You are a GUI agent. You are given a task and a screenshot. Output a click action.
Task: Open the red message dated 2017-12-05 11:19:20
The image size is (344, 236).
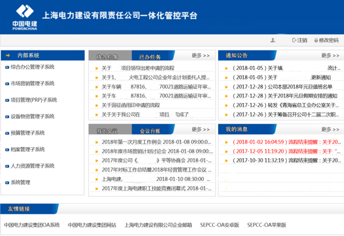[x=286, y=151]
